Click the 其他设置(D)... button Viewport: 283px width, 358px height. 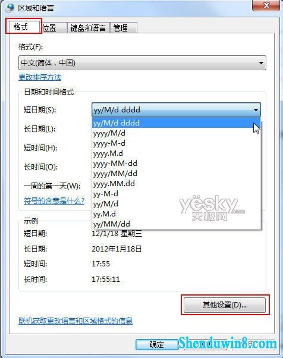coord(225,304)
